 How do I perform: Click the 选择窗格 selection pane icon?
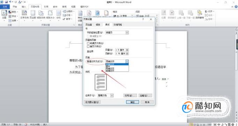(200, 15)
